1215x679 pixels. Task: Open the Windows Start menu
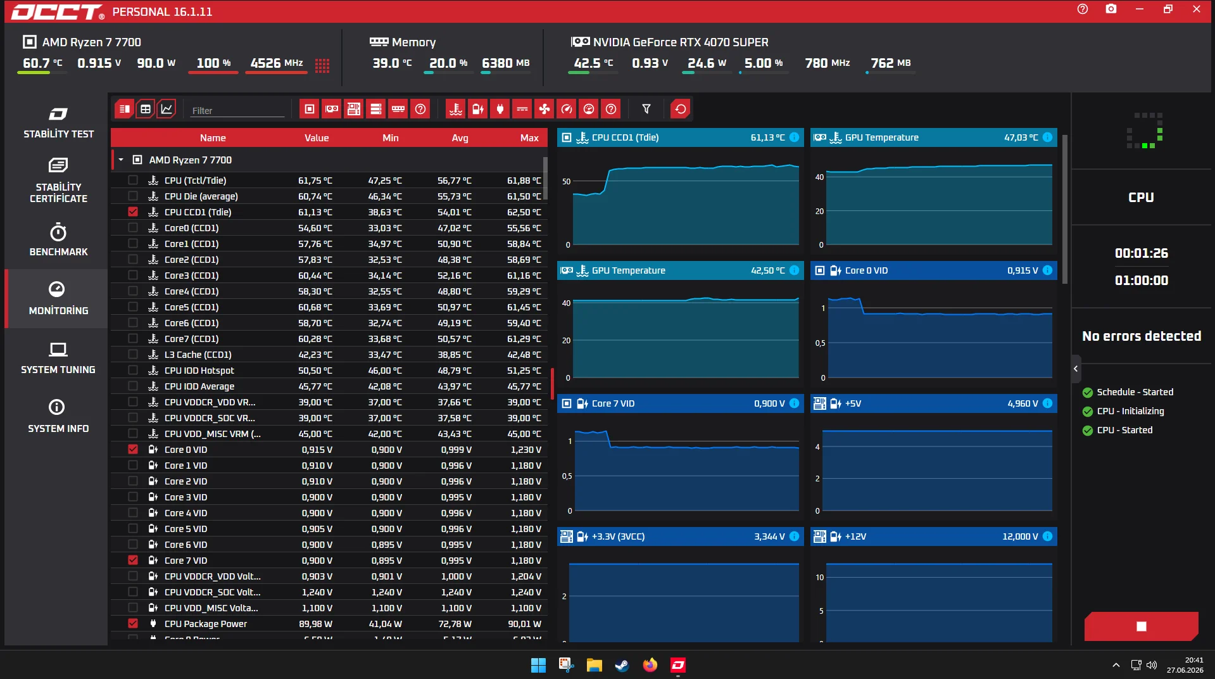[538, 665]
